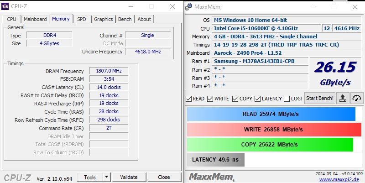Click the CPU-Z app icon in title bar
This screenshot has height=183, width=365.
click(5, 6)
